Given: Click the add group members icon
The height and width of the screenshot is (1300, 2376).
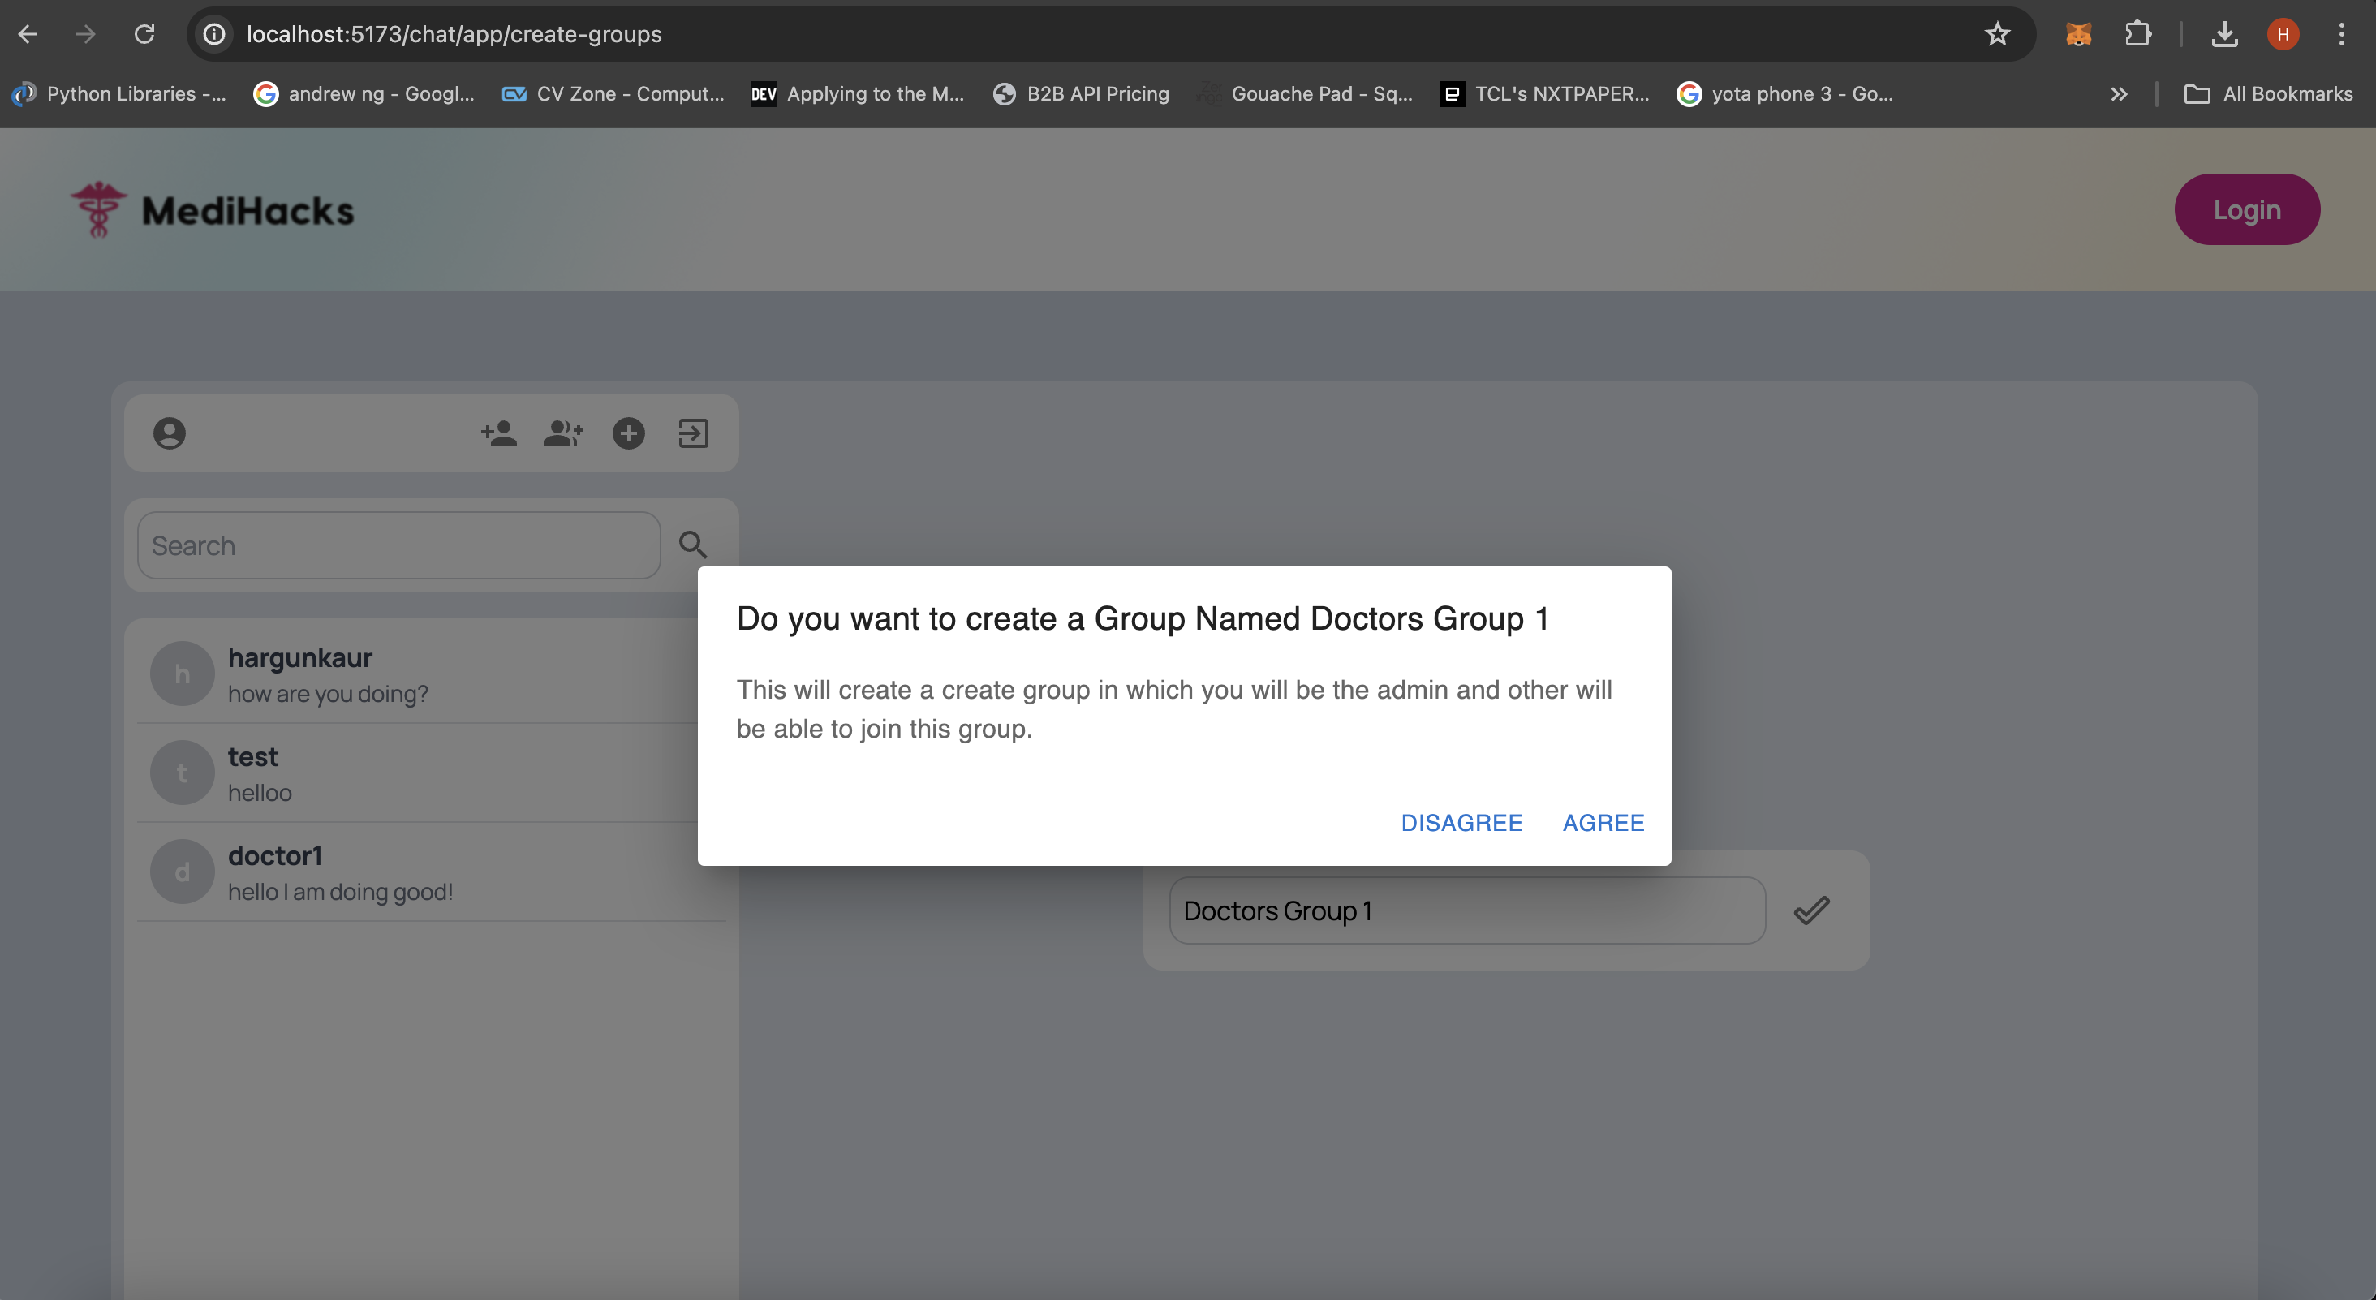Looking at the screenshot, I should point(563,433).
